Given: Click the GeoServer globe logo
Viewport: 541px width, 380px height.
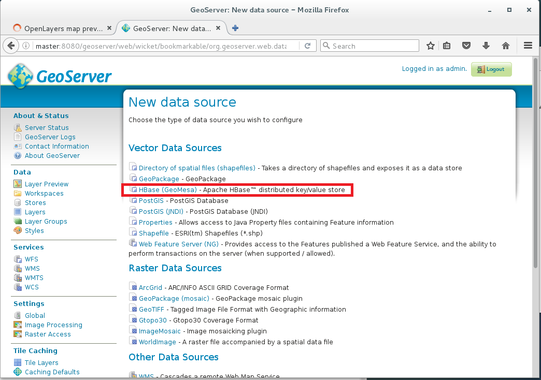Looking at the screenshot, I should click(20, 76).
